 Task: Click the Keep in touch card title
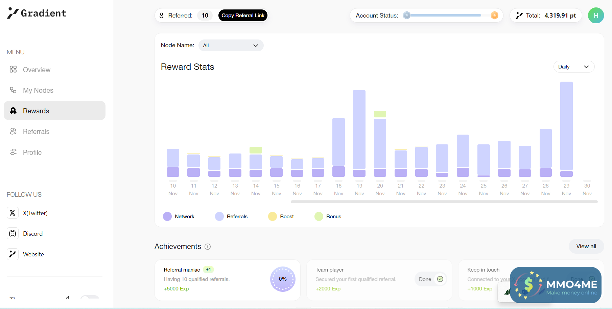coord(483,270)
